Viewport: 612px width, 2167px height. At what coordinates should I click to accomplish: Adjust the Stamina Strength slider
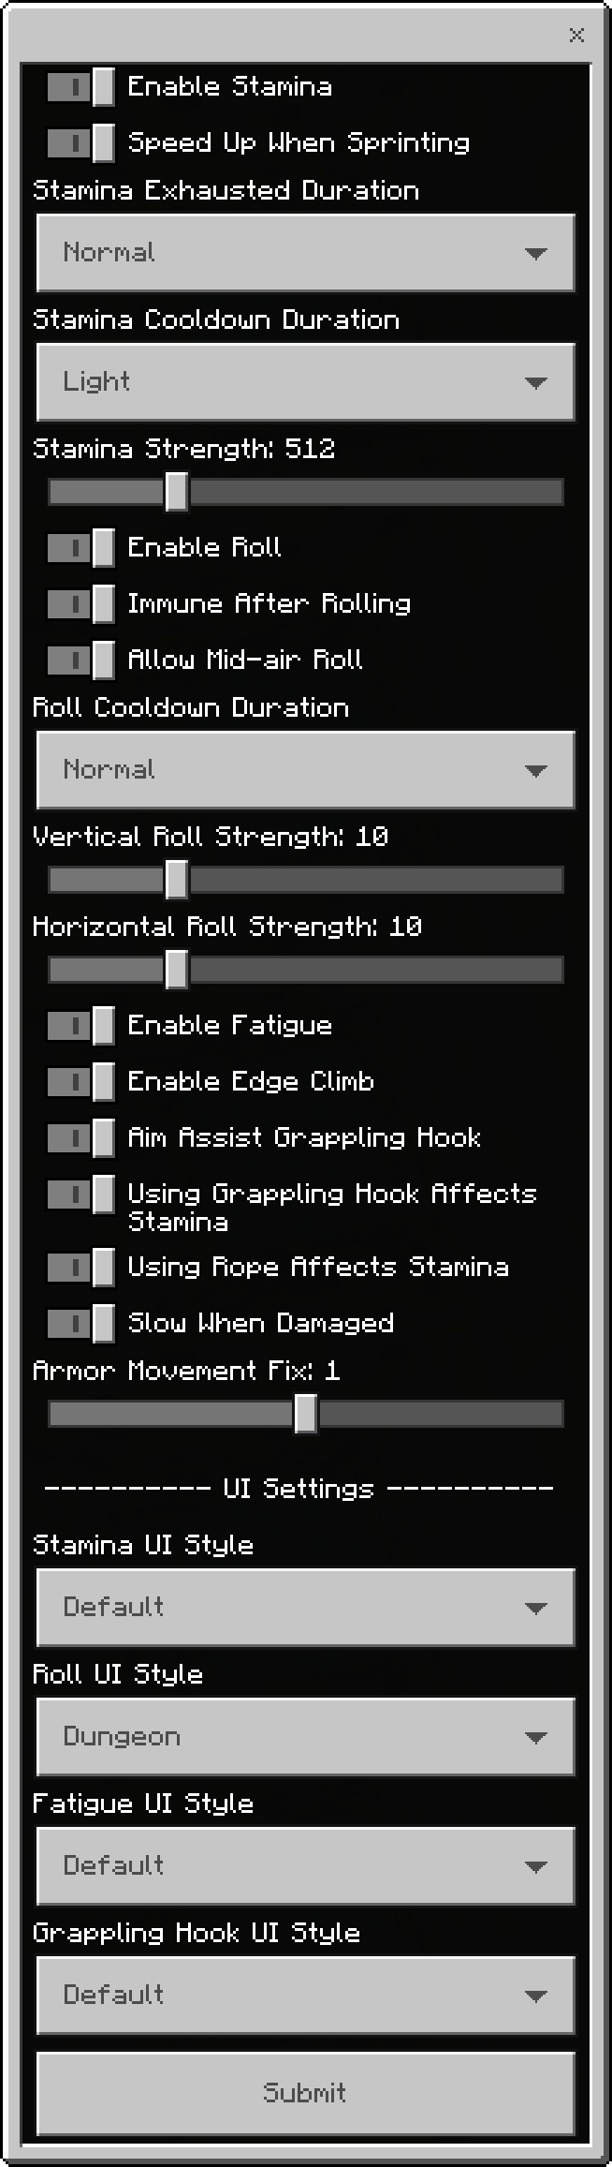(174, 491)
